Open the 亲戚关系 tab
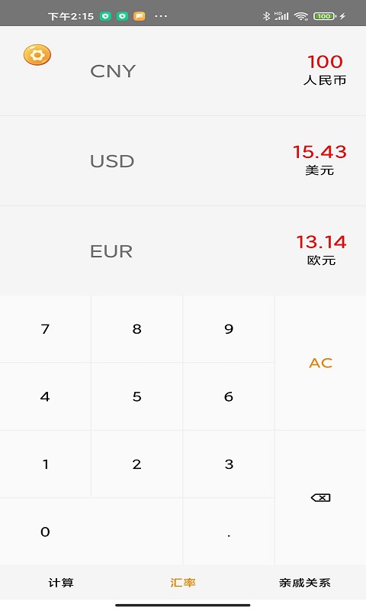 coord(304,583)
